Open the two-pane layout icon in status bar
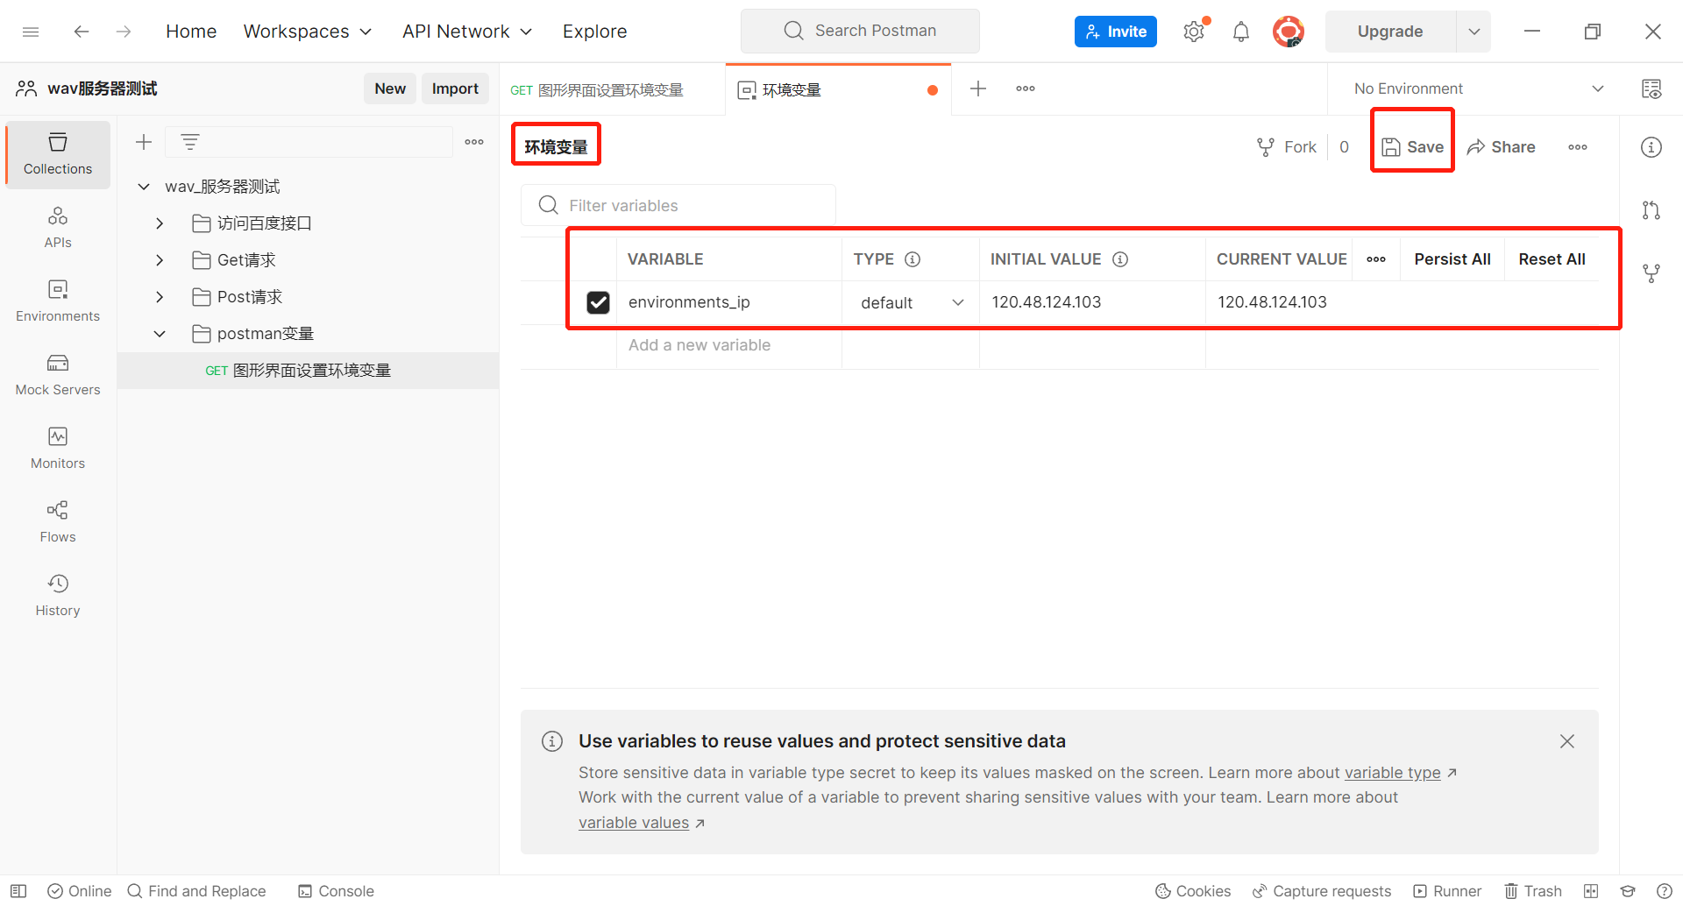 1591,891
